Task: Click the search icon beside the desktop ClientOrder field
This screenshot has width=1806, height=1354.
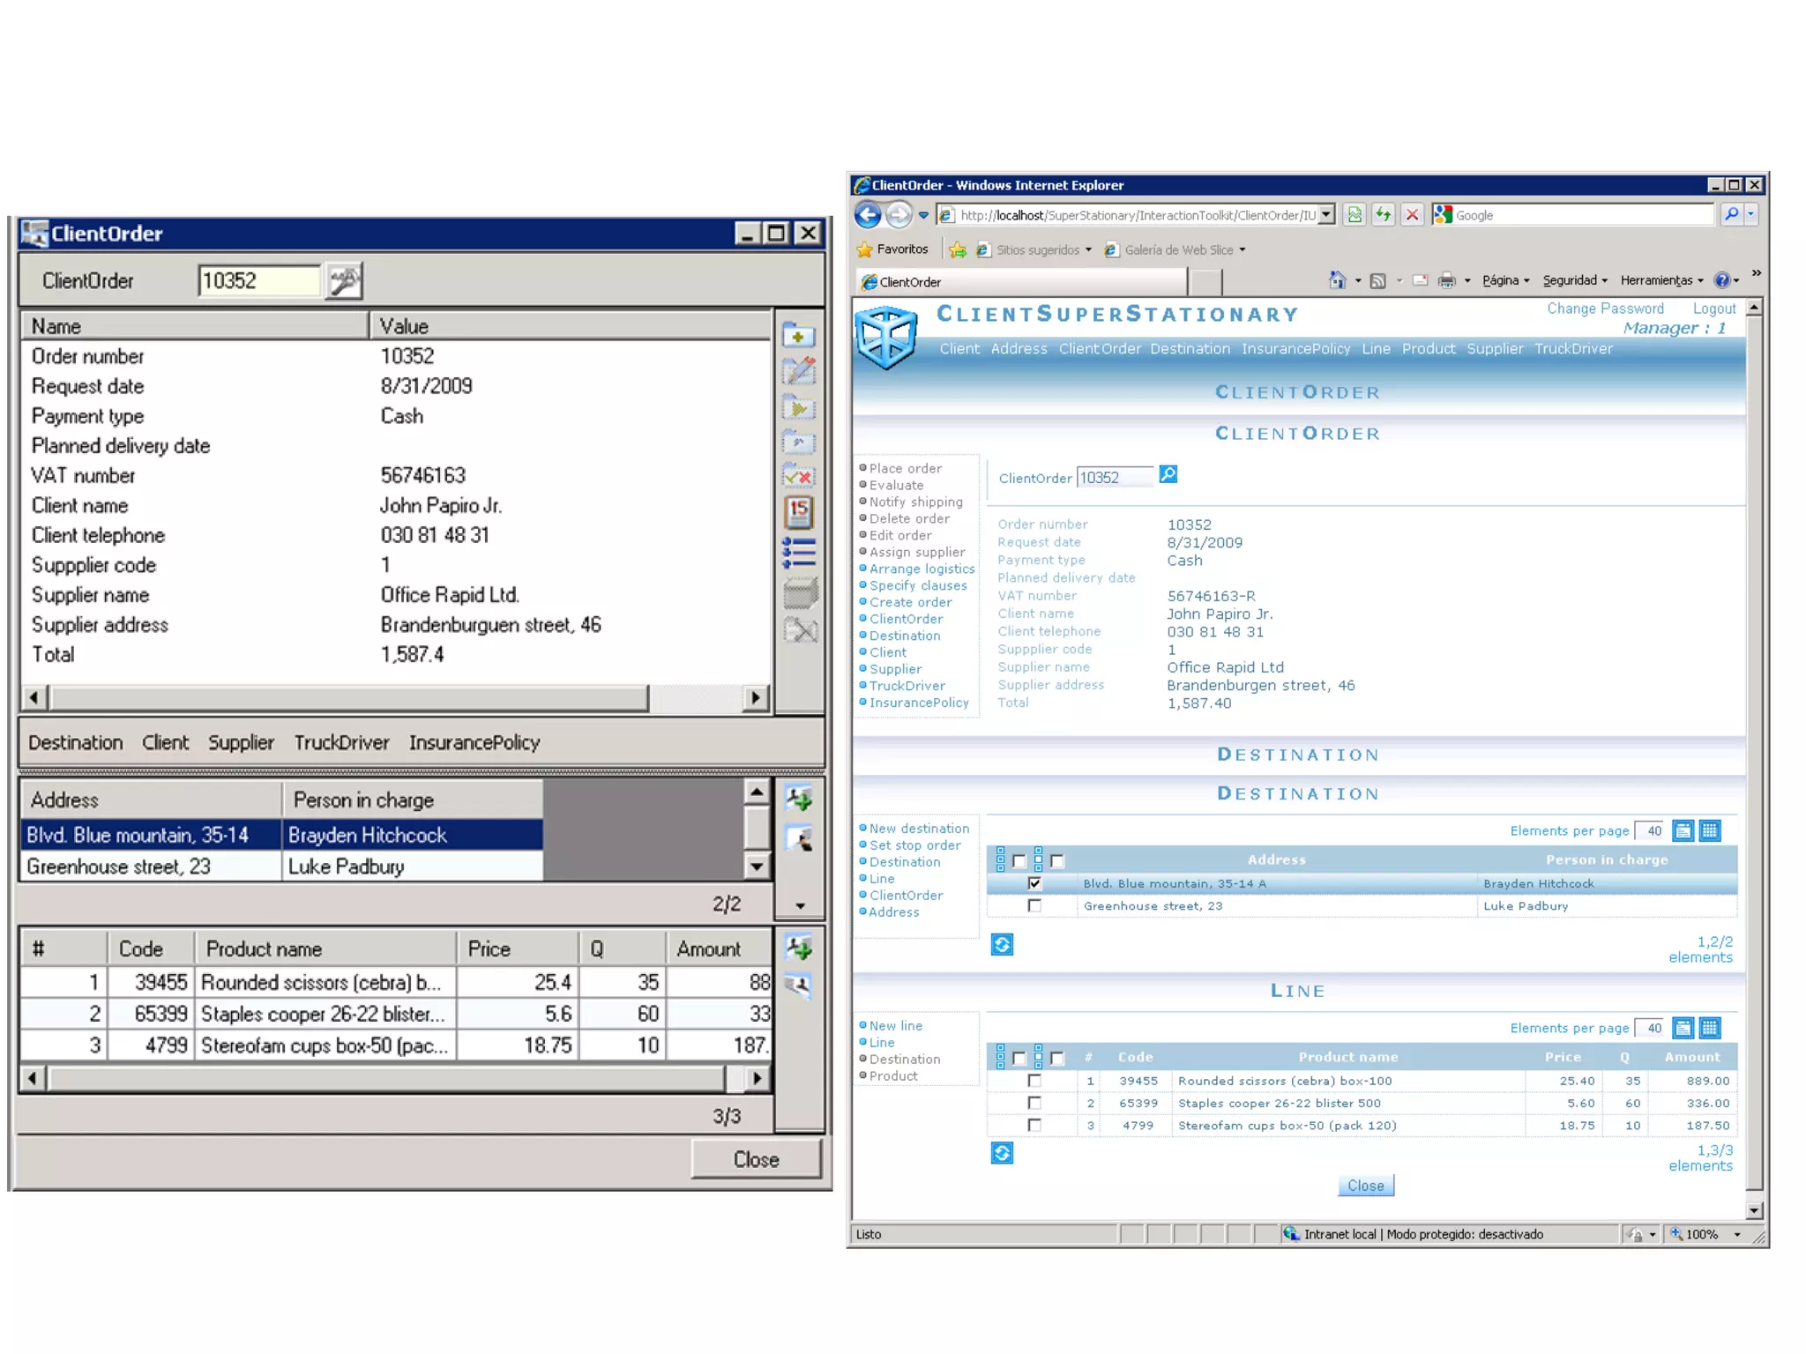Action: [x=344, y=281]
